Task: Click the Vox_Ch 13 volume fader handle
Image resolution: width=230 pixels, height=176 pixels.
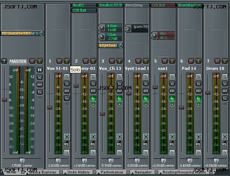Action: pyautogui.click(x=102, y=114)
